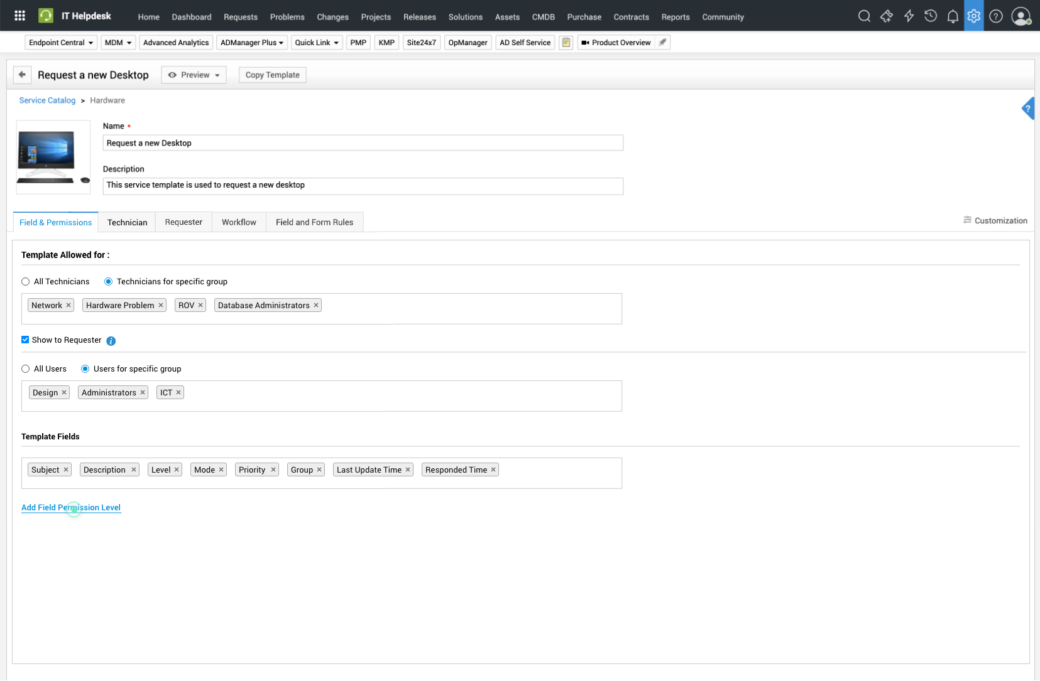Open the Requests menu
Image resolution: width=1040 pixels, height=681 pixels.
pos(240,17)
